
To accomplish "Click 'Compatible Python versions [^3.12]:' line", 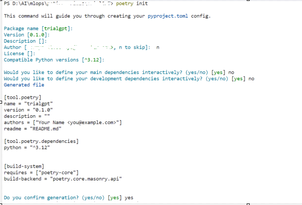I will point(54,60).
